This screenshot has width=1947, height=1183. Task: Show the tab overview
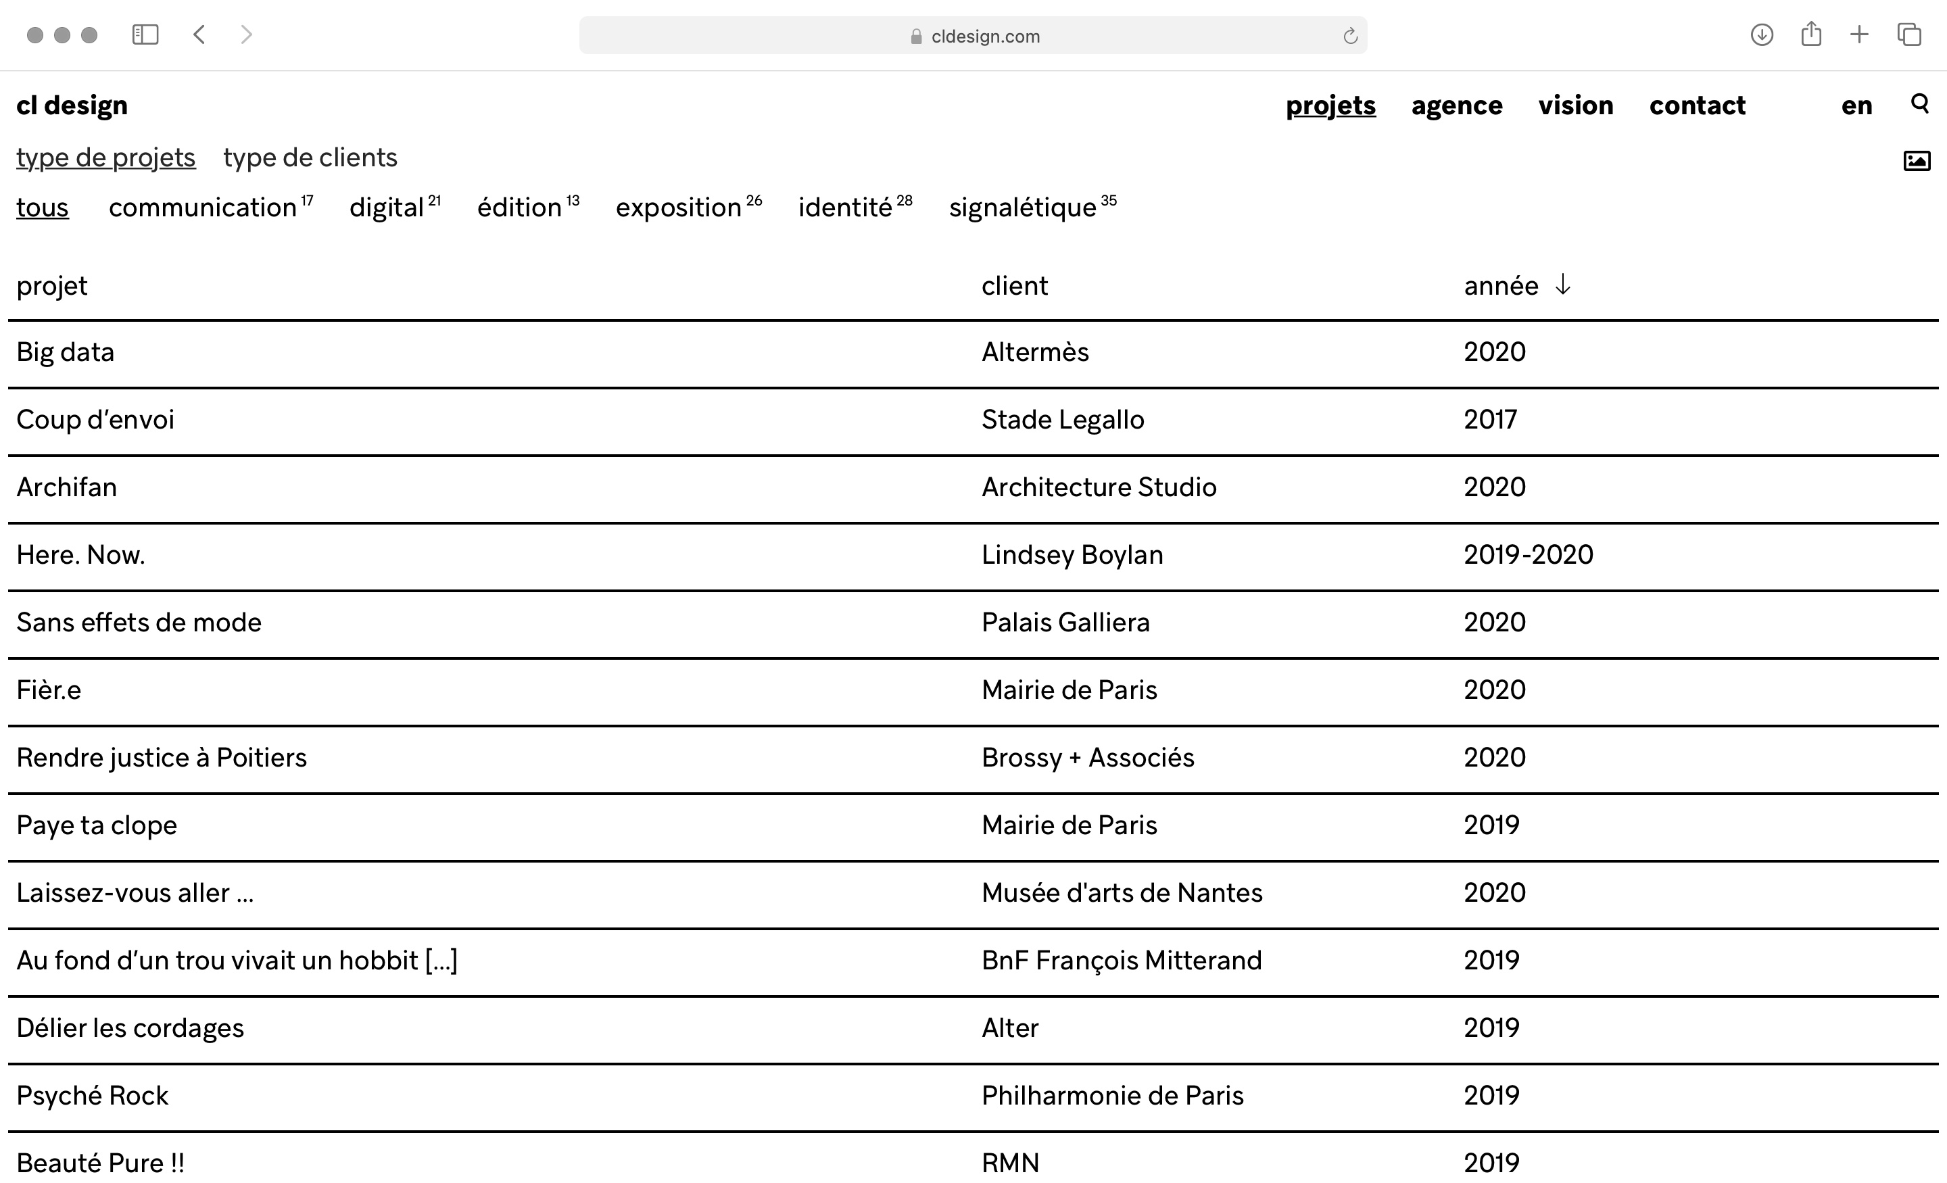point(1909,34)
